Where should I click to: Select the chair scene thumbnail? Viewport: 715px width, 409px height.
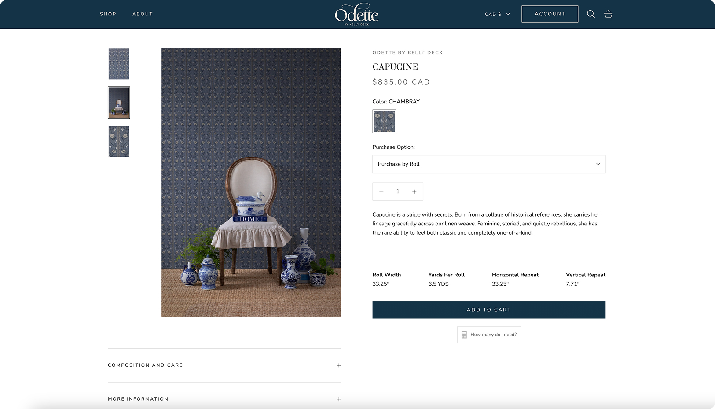click(x=119, y=103)
